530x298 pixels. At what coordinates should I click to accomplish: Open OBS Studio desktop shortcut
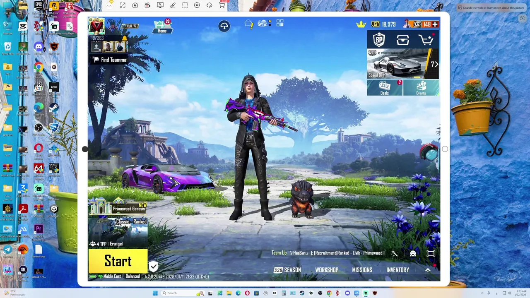(x=39, y=129)
